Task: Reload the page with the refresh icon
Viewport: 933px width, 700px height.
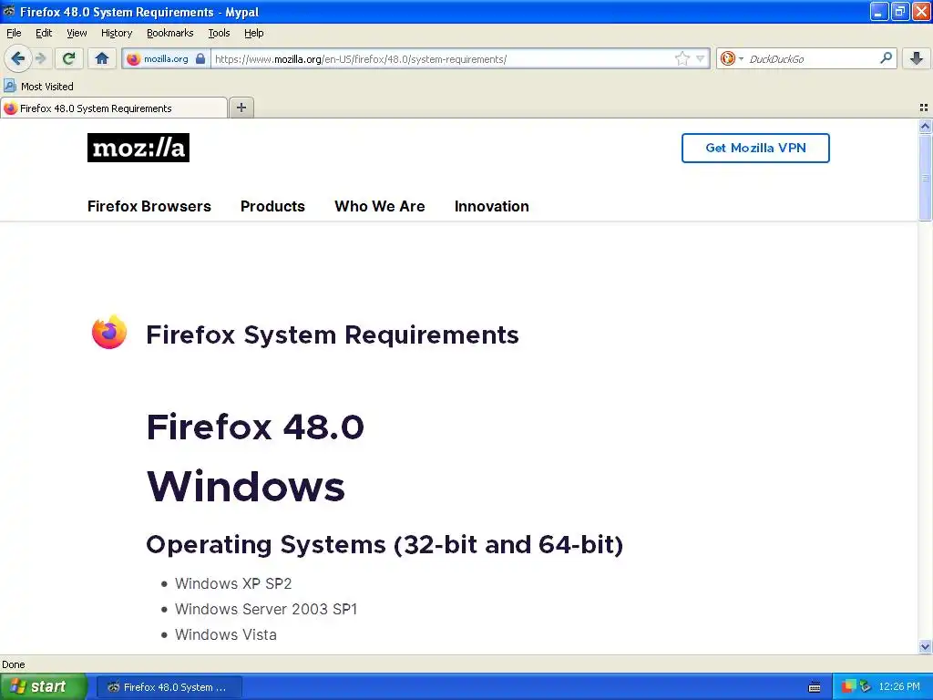Action: pos(68,58)
